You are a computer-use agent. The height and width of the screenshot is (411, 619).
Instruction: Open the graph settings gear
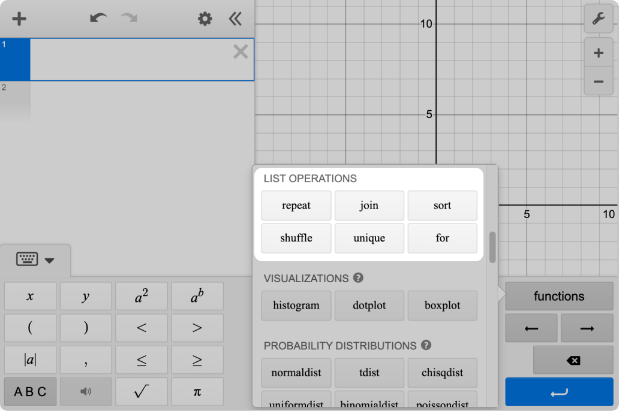click(x=205, y=19)
